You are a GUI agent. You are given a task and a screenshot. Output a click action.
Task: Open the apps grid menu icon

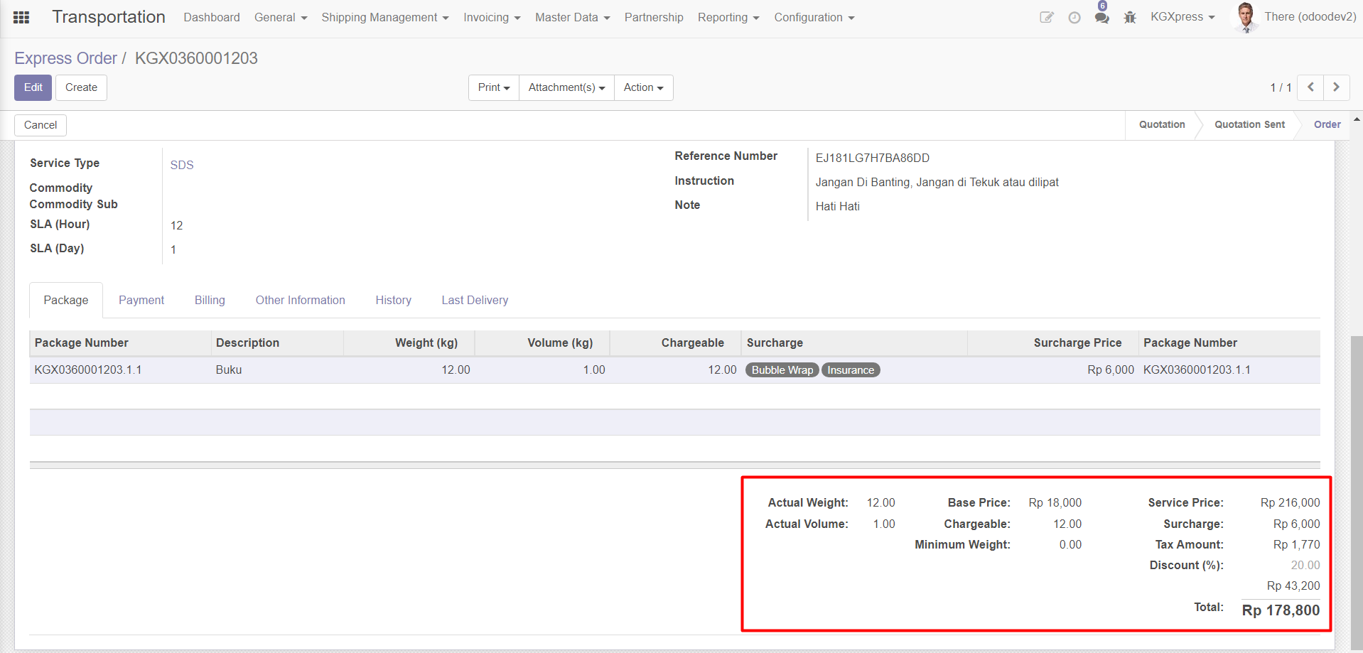point(21,17)
